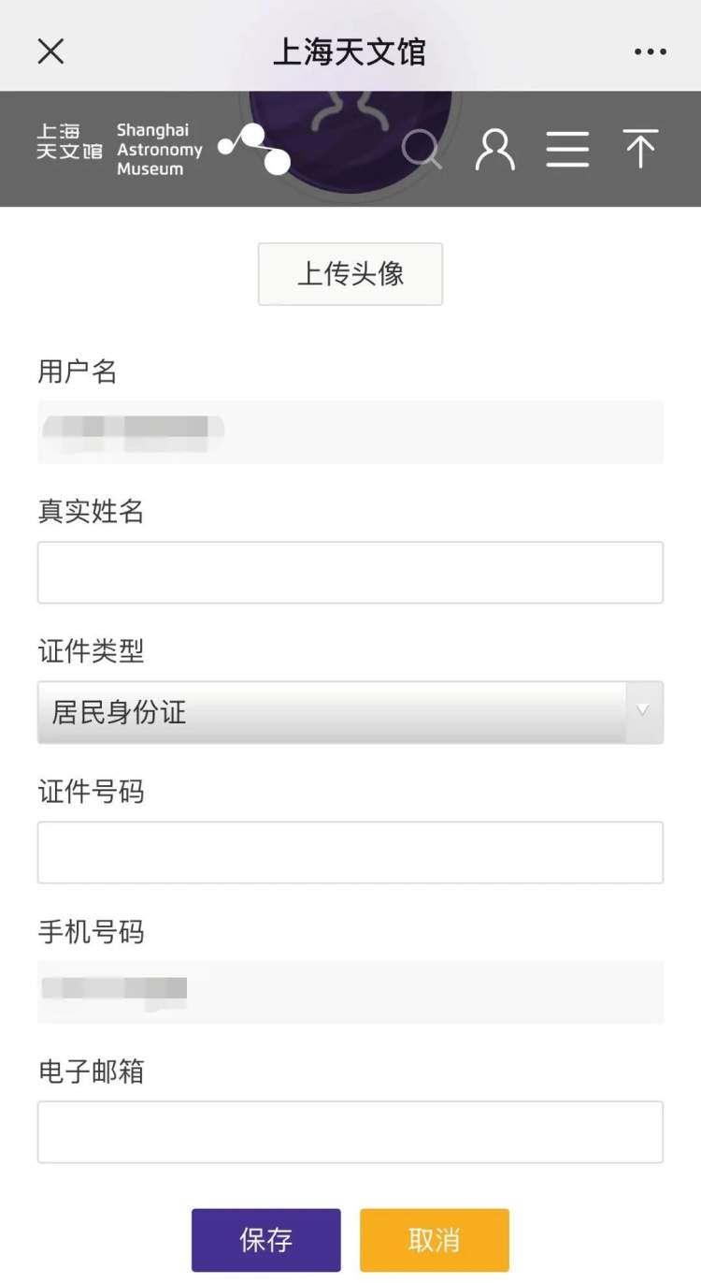Click the 上传头像 upload avatar button

coord(350,274)
